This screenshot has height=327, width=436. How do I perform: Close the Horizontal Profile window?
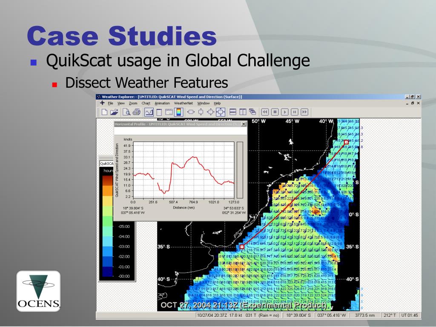click(243, 124)
